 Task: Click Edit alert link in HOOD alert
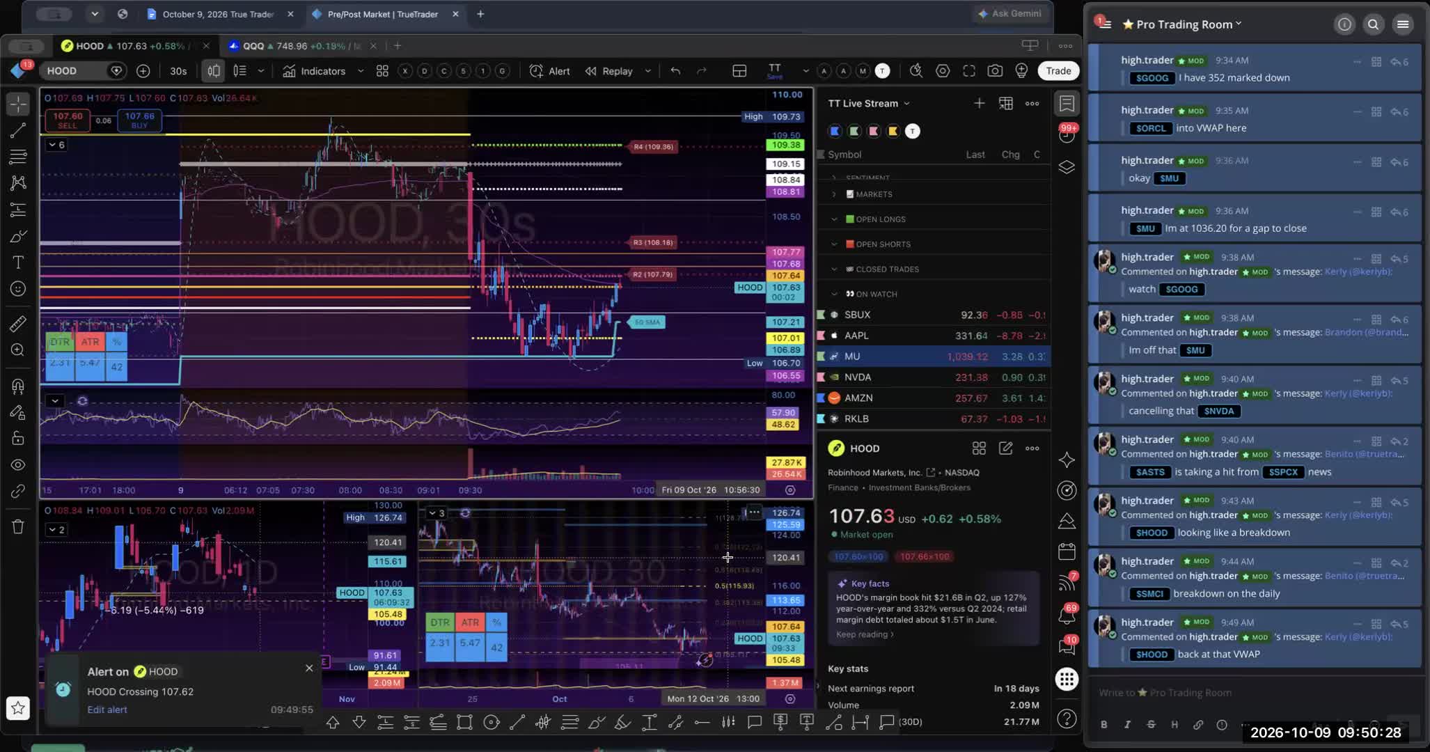[x=107, y=710]
